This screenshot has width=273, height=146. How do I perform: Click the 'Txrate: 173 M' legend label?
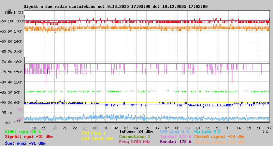coord(176,136)
